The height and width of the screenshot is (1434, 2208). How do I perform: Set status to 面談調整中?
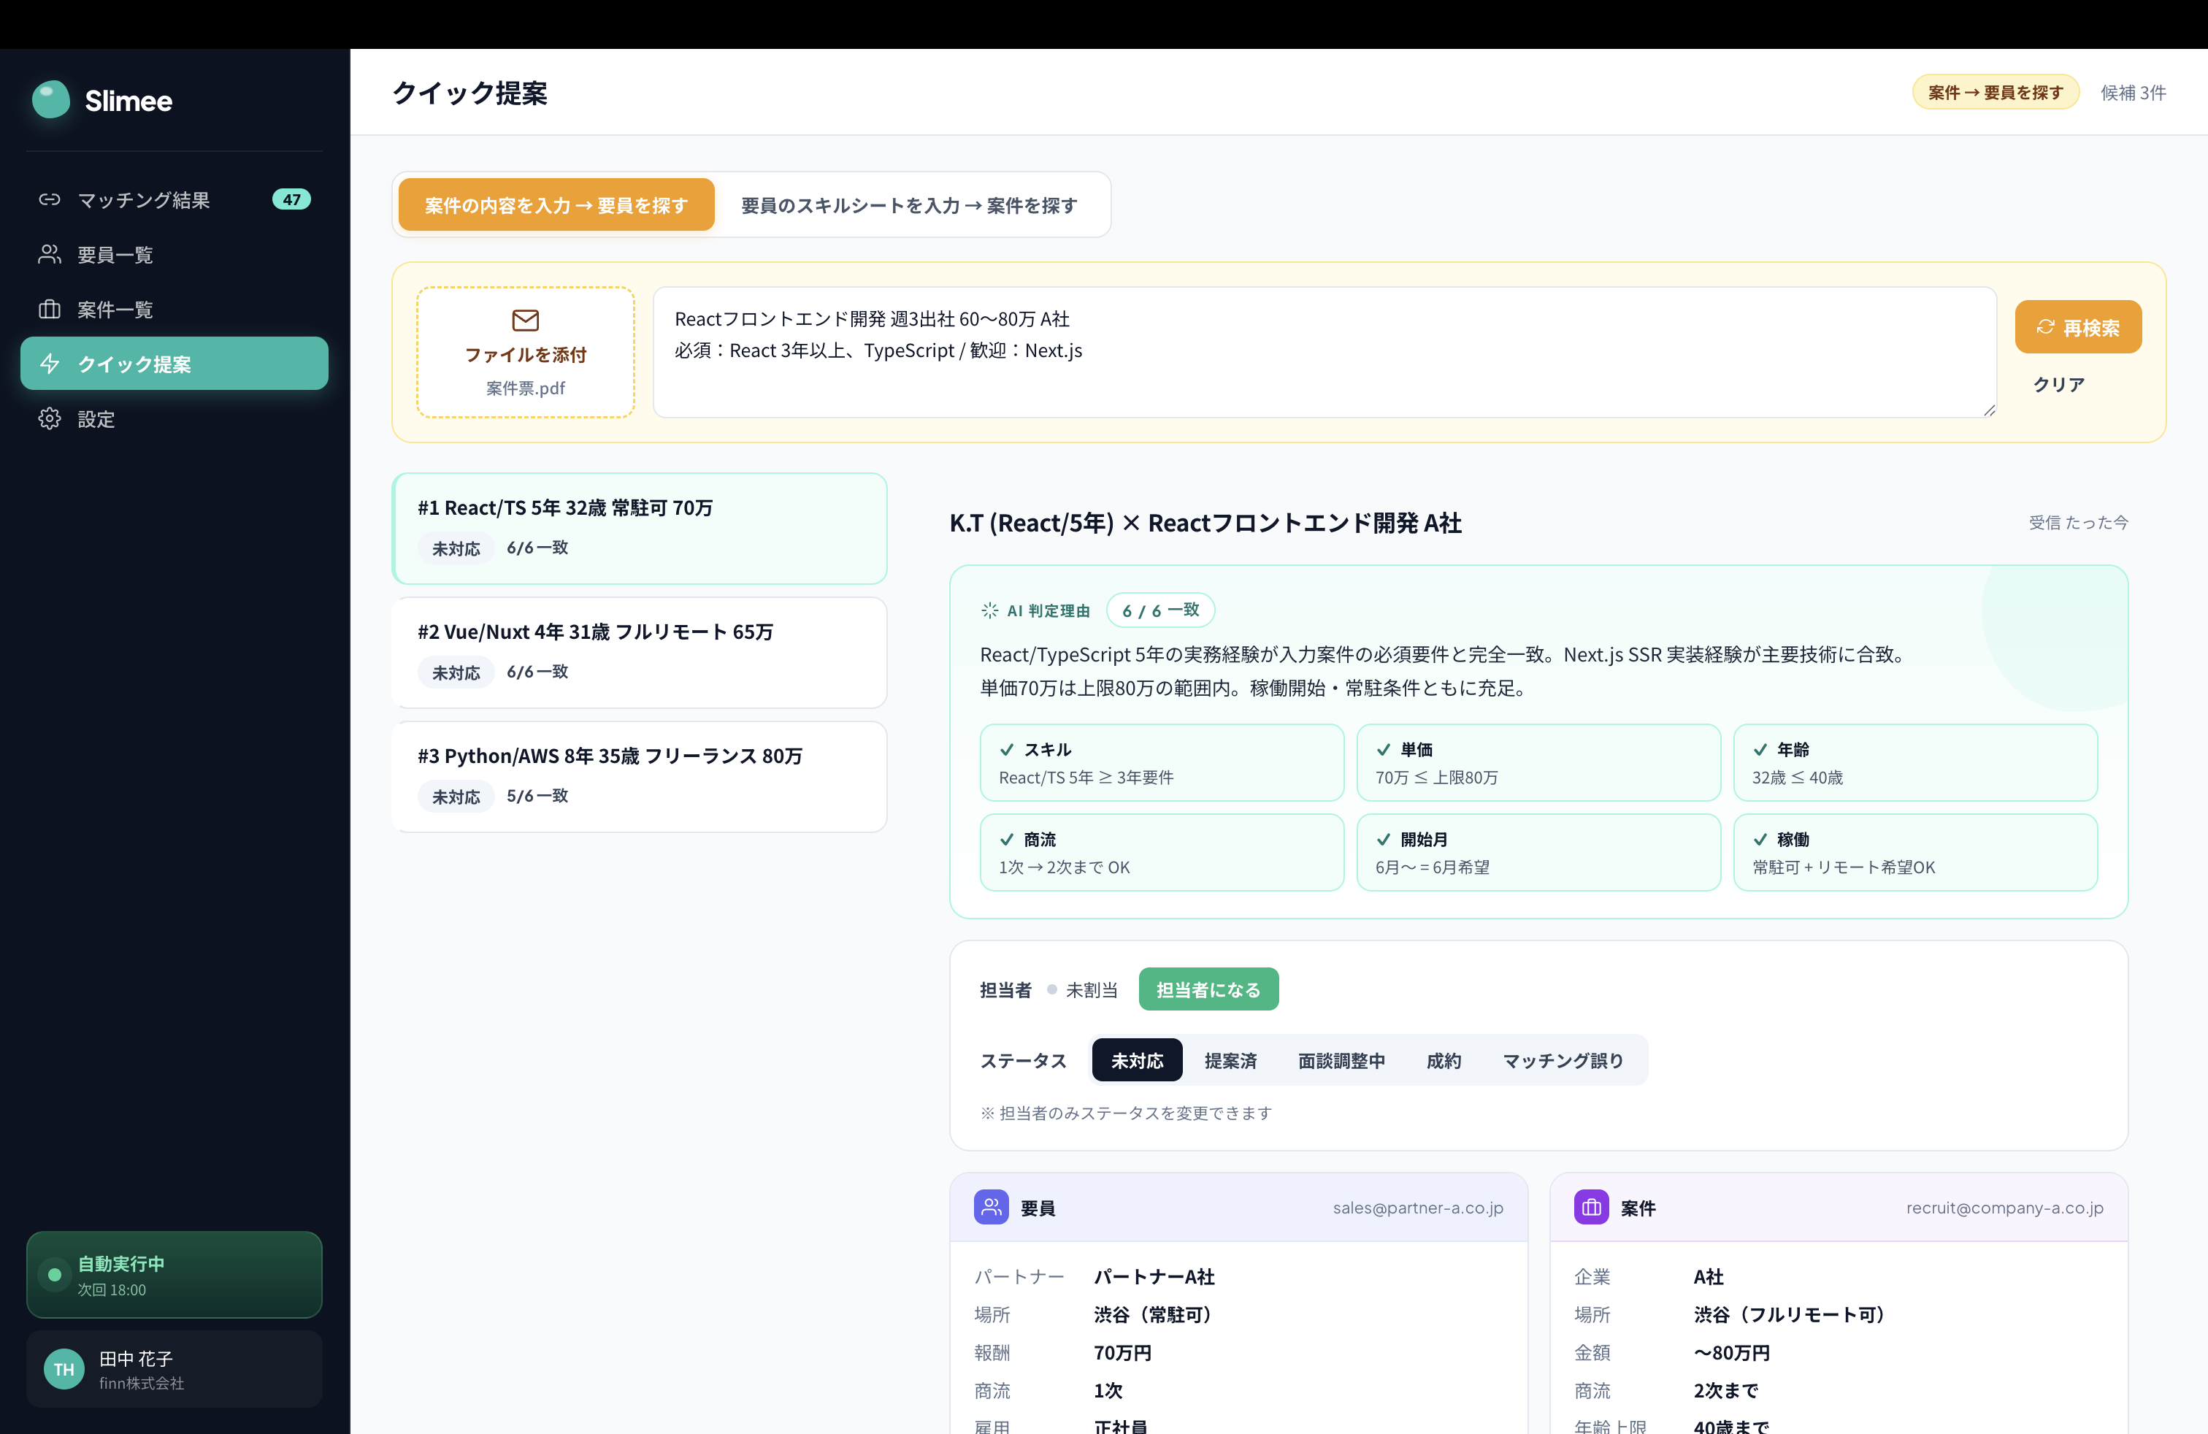[1341, 1060]
